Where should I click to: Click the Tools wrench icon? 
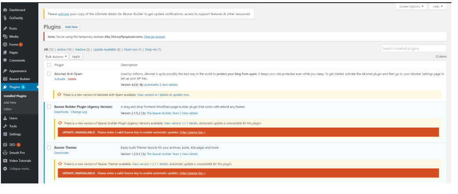click(5, 126)
